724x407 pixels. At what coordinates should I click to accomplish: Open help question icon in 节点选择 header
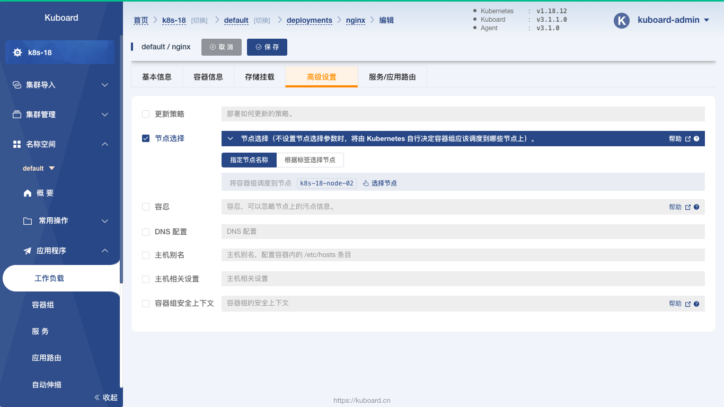click(x=696, y=139)
